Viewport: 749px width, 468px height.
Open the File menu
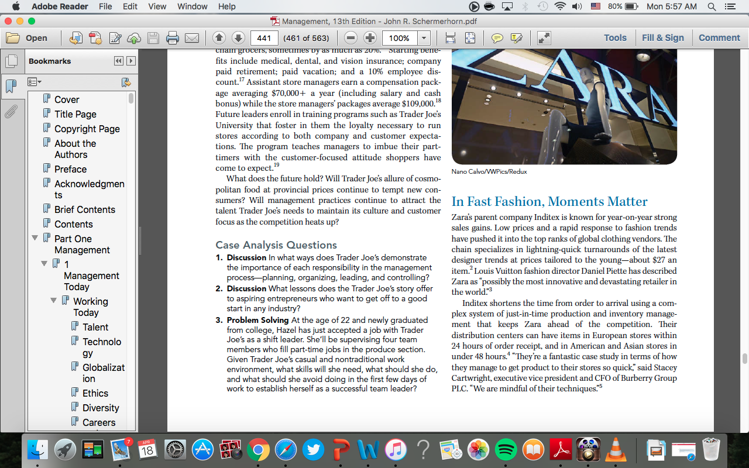[105, 6]
